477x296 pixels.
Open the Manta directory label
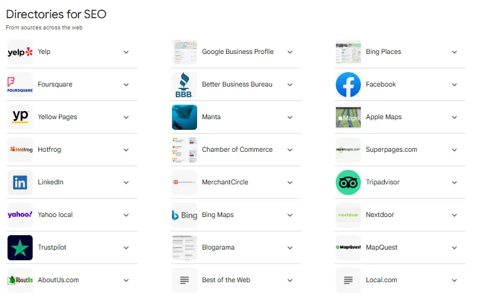[x=211, y=117]
